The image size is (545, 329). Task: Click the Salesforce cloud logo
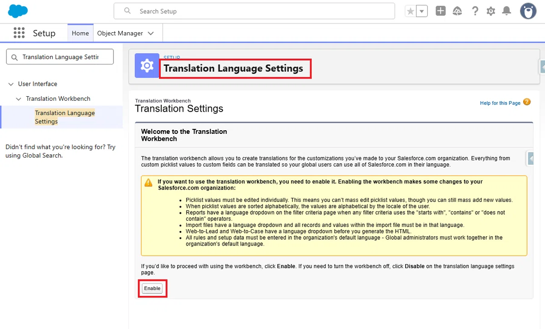(x=18, y=11)
